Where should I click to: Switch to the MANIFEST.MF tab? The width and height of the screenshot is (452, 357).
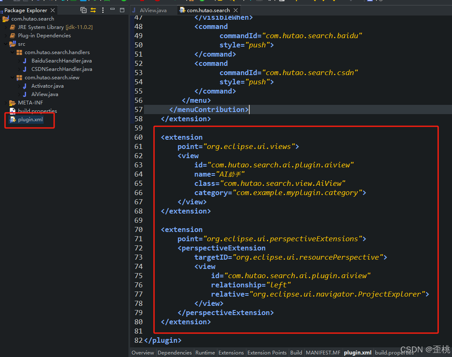[x=323, y=352]
